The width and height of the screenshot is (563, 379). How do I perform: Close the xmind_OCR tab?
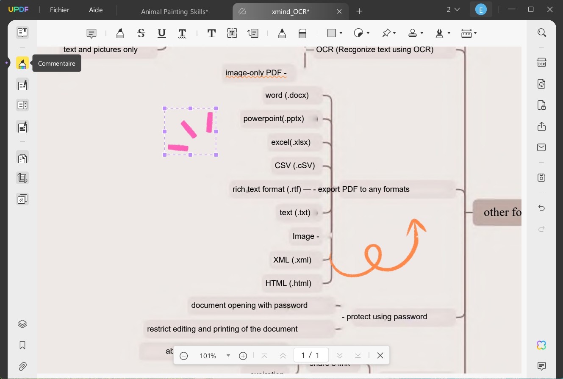(339, 11)
